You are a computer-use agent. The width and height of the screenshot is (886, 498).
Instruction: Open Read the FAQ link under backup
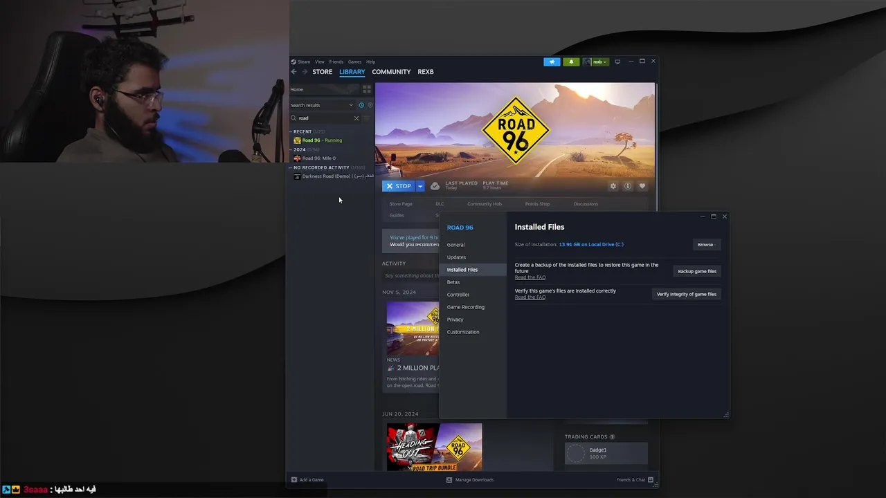point(530,277)
